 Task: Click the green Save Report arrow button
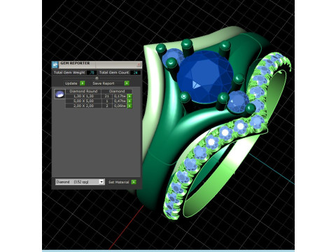(x=127, y=83)
